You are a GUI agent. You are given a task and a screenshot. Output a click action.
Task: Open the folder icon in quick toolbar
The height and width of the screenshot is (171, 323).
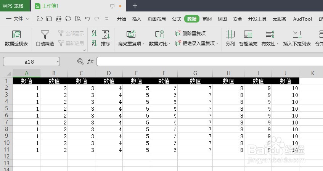[40, 19]
